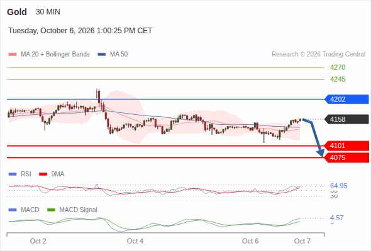This screenshot has height=251, width=371.
Task: Click the Gold chart title
Action: point(17,12)
